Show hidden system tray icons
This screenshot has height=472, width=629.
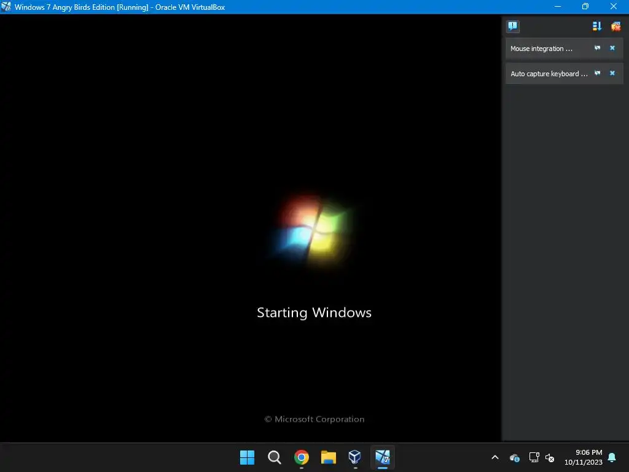point(495,457)
